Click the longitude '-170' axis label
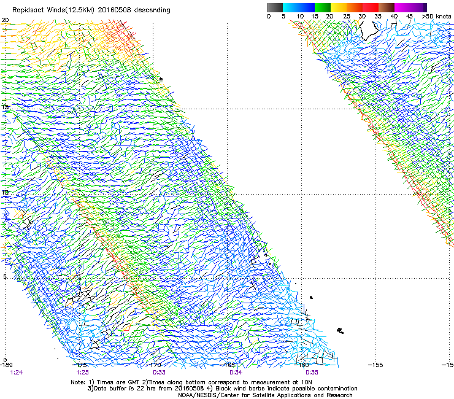454x399 pixels. (153, 365)
